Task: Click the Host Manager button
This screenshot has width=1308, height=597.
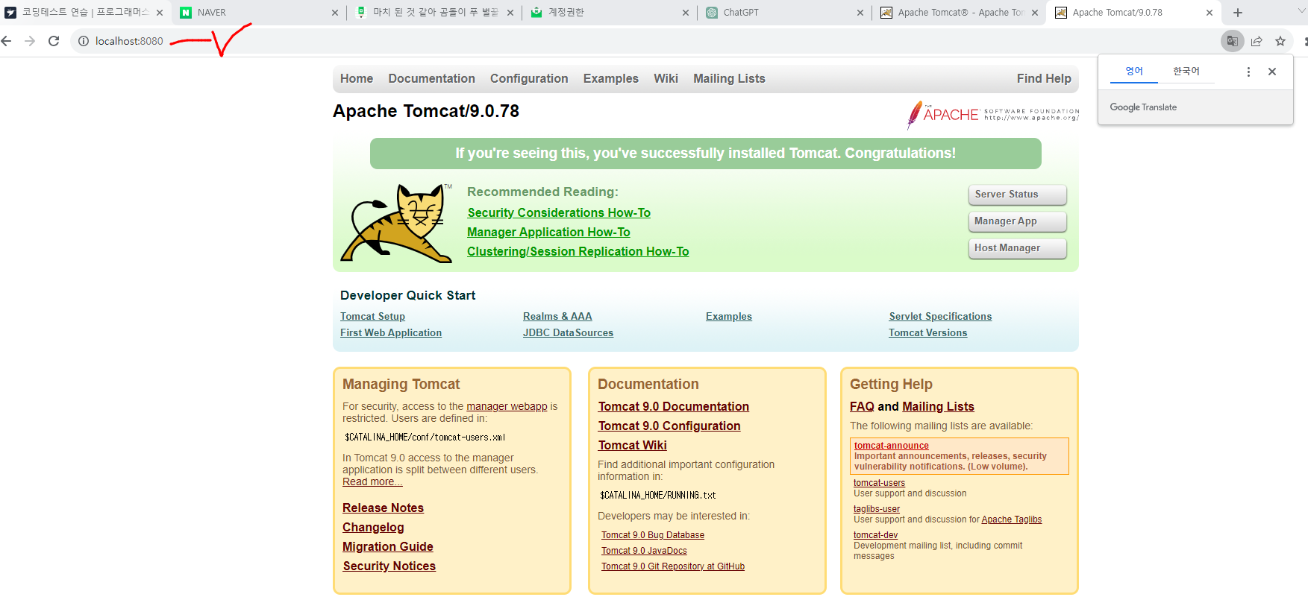Action: coord(1018,248)
